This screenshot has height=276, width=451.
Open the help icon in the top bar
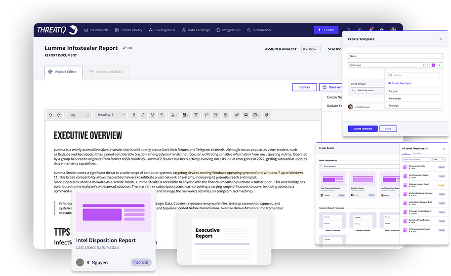[360, 30]
